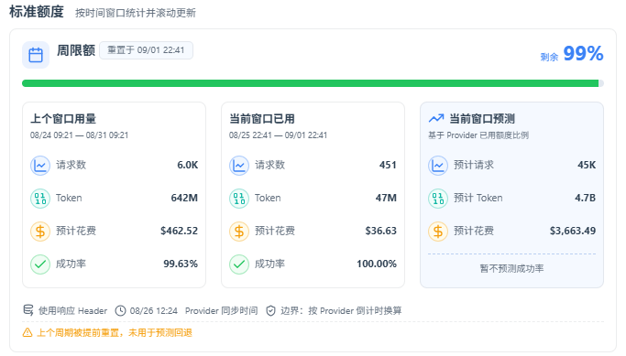
Task: Click the 剩余 99% remaining percentage
Action: [572, 54]
